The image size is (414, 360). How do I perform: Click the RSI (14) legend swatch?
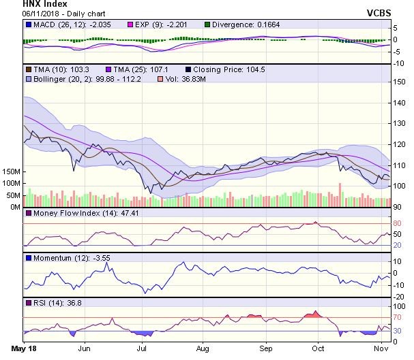click(28, 301)
